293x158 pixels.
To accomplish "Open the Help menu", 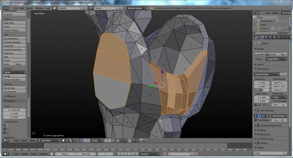I will [48, 8].
